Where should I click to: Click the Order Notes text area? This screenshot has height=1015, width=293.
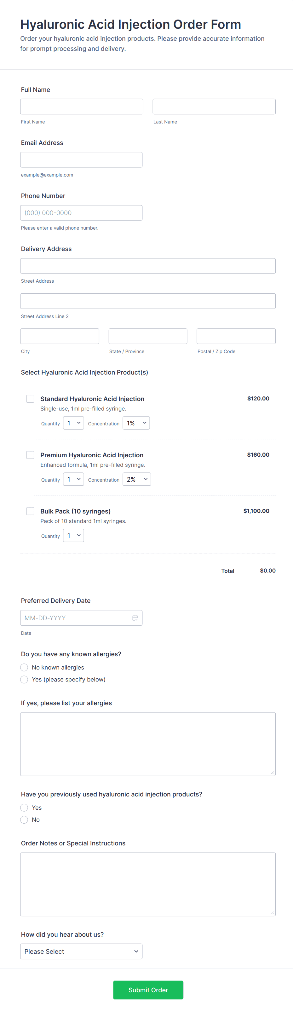pyautogui.click(x=148, y=884)
